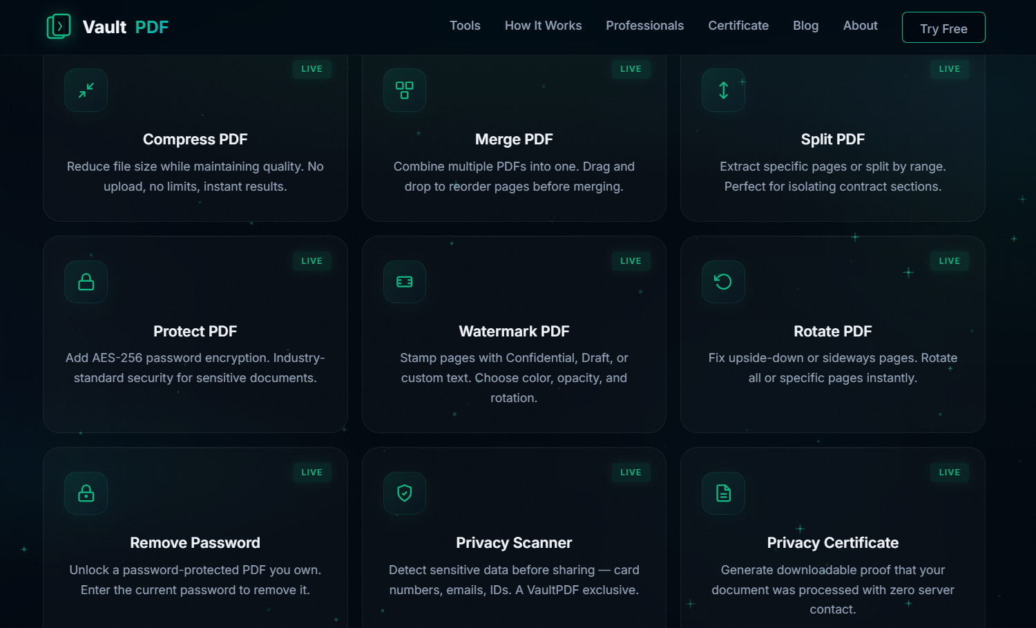This screenshot has width=1036, height=628.
Task: Click the 'Fix upside-down or sideways pages' description
Action: (833, 368)
